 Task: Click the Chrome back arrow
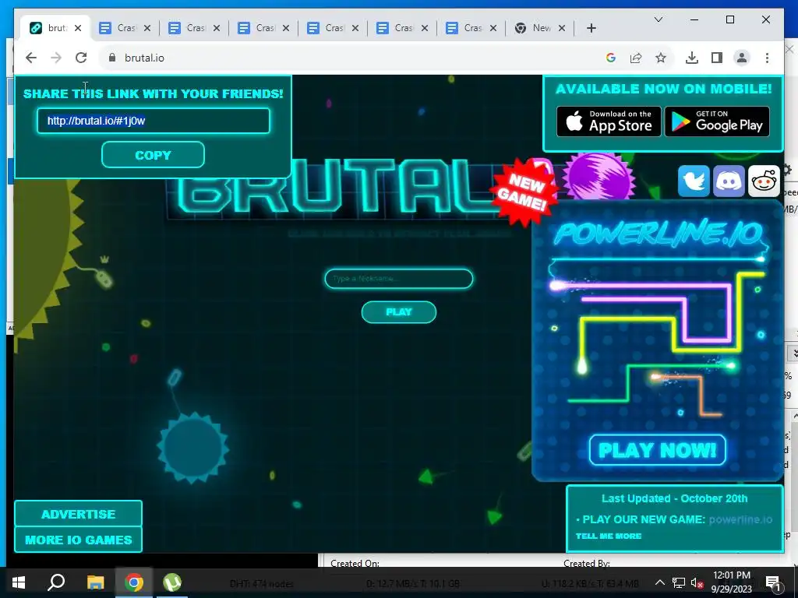[x=31, y=58]
